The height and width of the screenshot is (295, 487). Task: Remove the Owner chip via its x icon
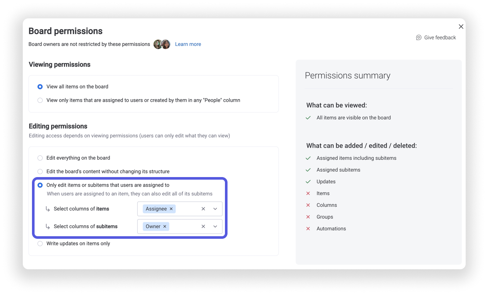pos(165,226)
